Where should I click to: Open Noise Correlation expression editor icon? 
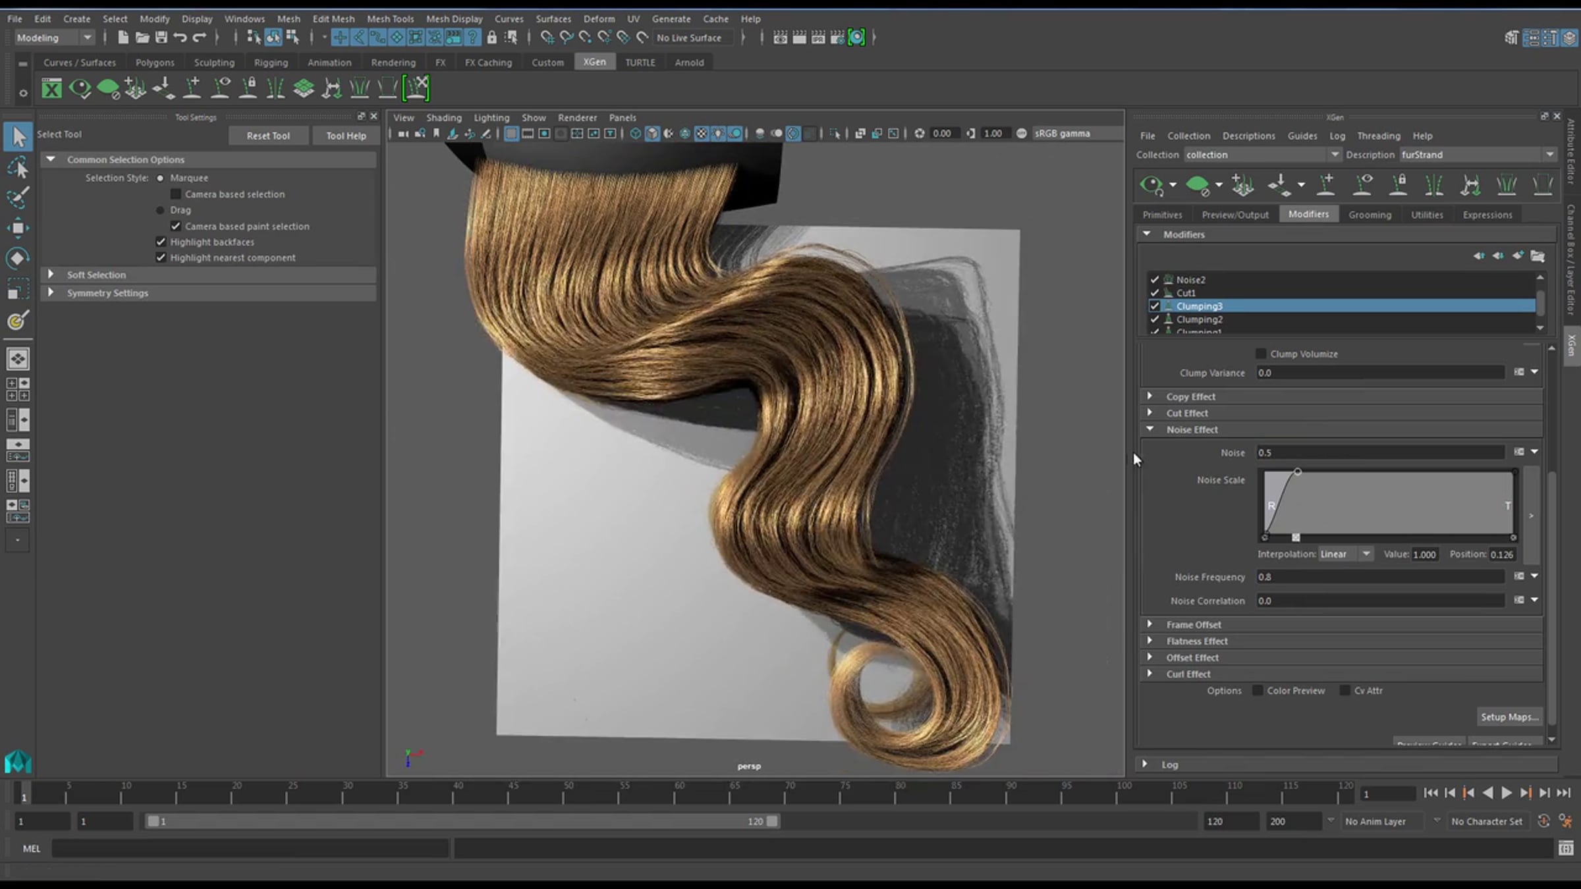point(1519,600)
